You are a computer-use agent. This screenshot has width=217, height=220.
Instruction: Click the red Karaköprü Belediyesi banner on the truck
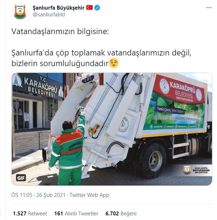[179, 90]
